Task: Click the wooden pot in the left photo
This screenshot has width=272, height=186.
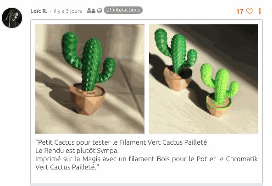Action: [88, 100]
